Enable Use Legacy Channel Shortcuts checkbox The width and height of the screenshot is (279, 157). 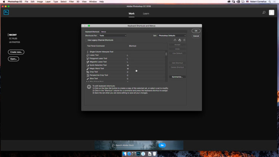click(x=86, y=40)
